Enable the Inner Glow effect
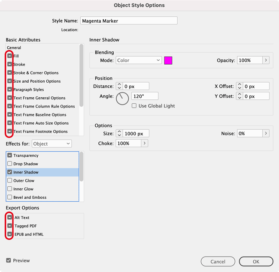Viewport: 279px width, 272px height. [9, 189]
